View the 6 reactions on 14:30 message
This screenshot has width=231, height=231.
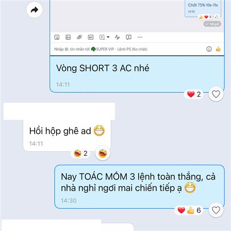(189, 210)
